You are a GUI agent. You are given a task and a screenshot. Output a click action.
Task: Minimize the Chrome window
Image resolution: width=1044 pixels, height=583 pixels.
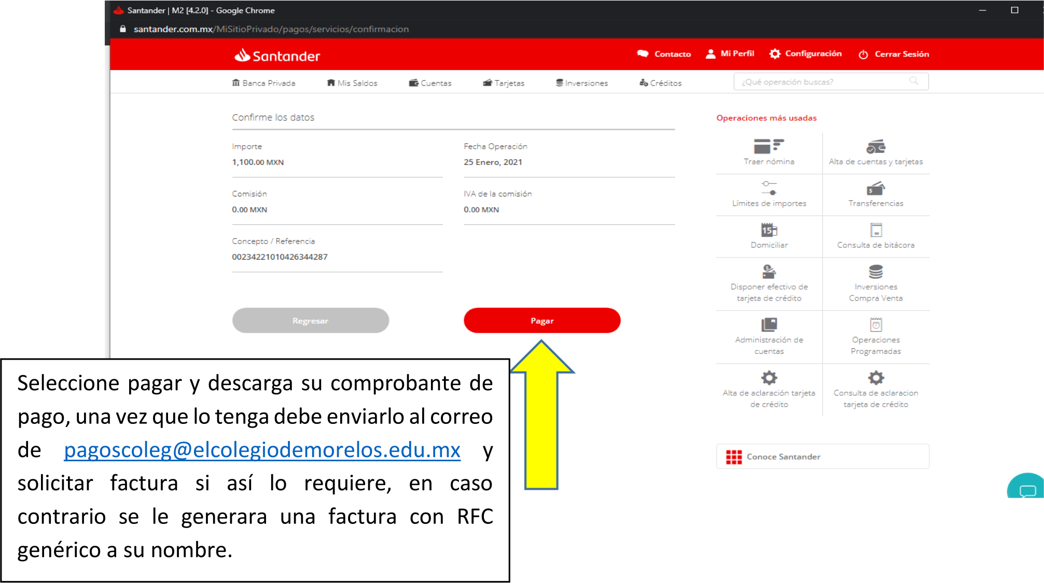point(982,10)
